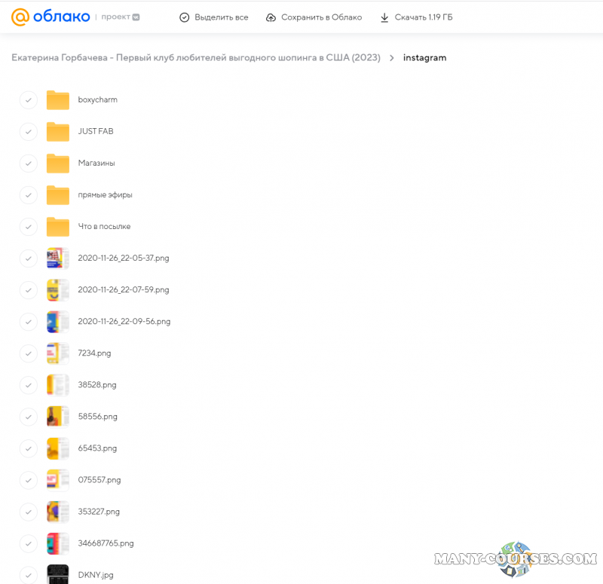Click the Облако logo icon
Image resolution: width=603 pixels, height=584 pixels.
(20, 17)
